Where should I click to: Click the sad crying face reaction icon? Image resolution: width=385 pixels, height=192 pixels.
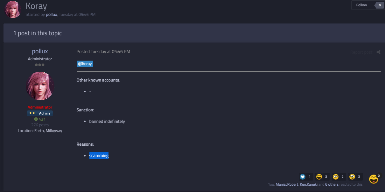coord(352,177)
